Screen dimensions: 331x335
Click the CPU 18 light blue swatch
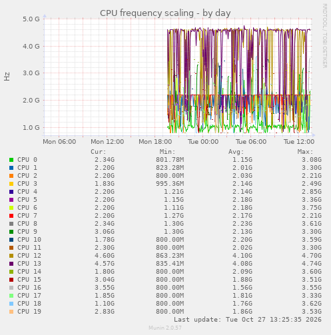[11, 304]
